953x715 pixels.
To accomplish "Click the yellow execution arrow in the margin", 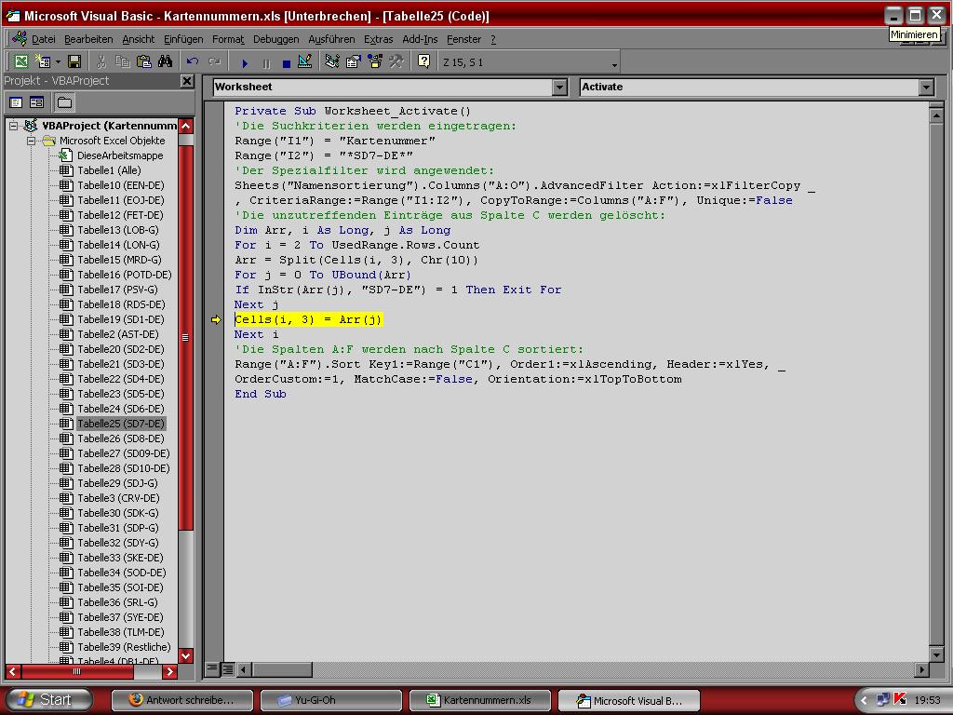I will point(216,320).
